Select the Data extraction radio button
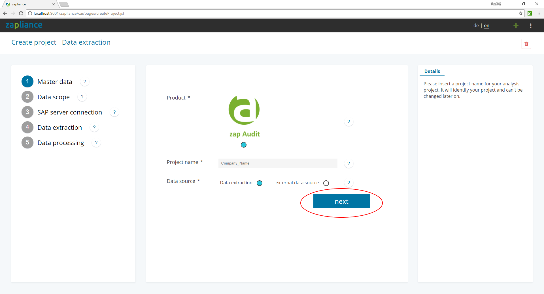Image resolution: width=544 pixels, height=294 pixels. [260, 183]
